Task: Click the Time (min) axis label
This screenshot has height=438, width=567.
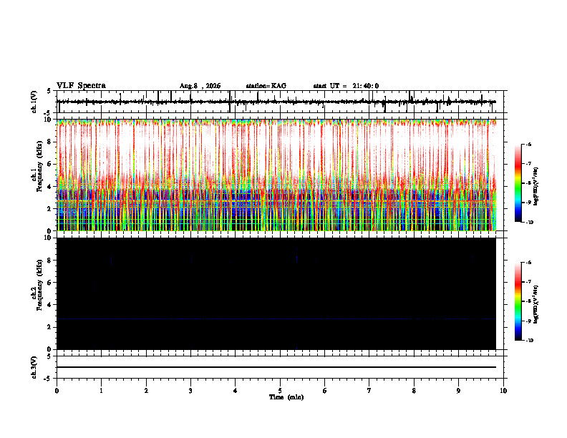Action: [286, 397]
